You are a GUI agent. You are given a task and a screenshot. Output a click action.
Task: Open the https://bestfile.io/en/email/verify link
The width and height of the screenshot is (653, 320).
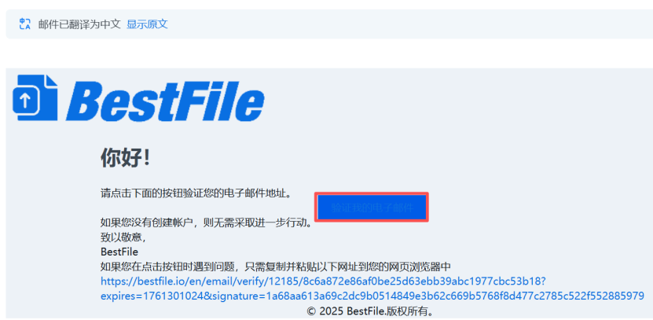point(323,281)
